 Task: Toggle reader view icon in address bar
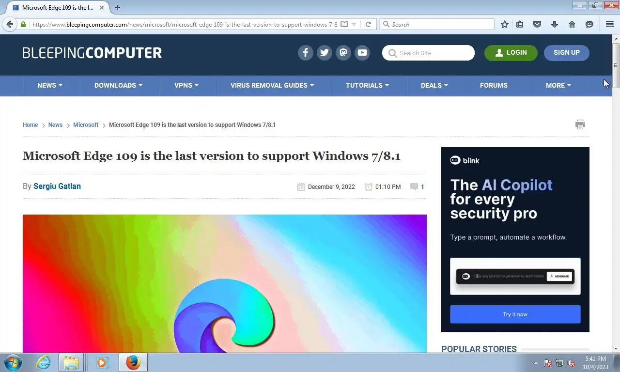(344, 24)
